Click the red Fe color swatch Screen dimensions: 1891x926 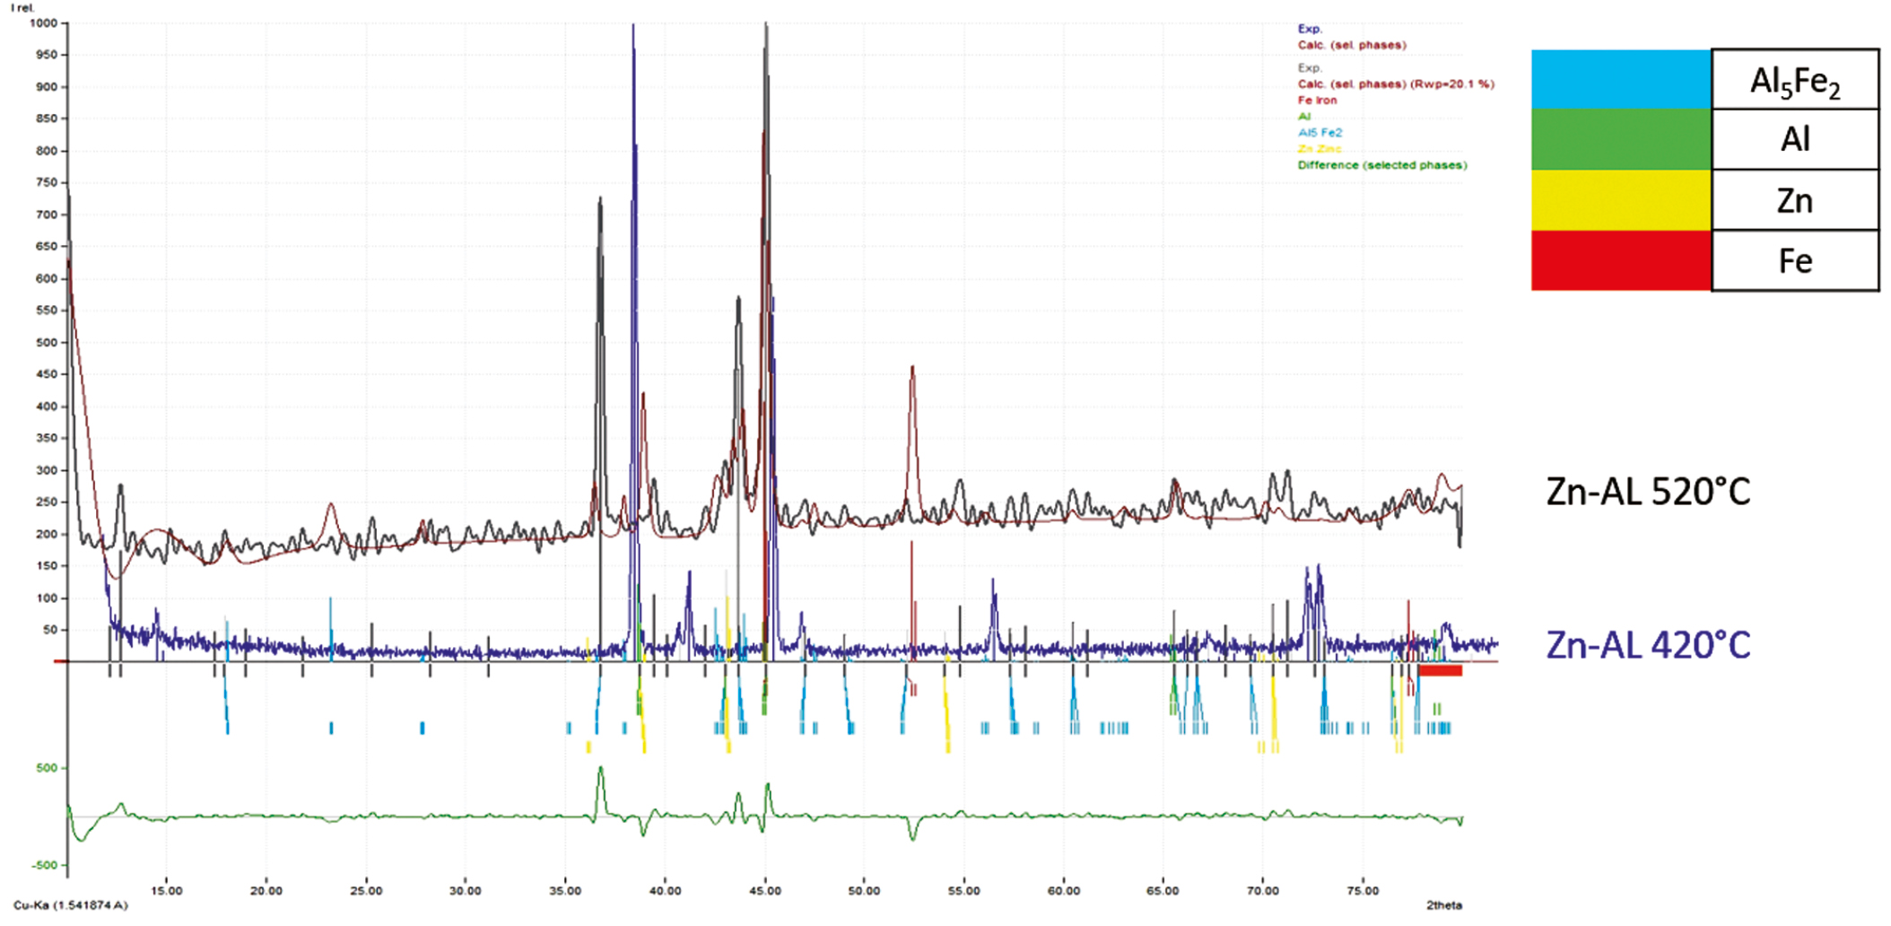pos(1620,260)
